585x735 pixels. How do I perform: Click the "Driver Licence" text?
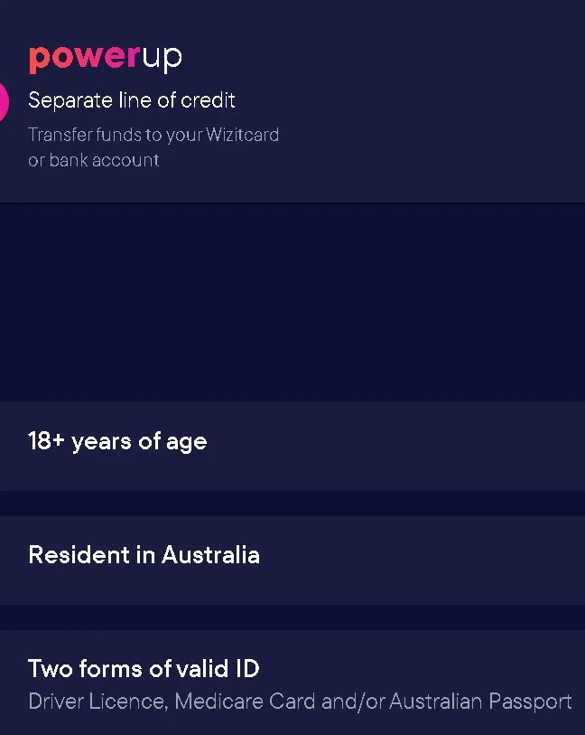[x=97, y=701]
